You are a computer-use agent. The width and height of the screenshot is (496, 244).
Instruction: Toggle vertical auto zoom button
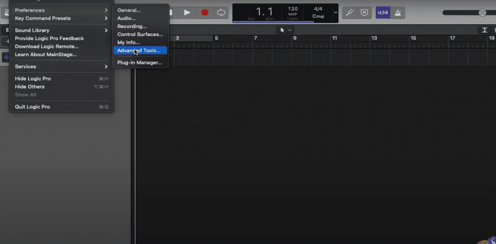[x=484, y=30]
